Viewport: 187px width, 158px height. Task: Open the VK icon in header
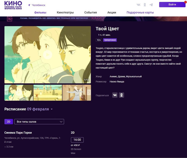click(x=138, y=5)
